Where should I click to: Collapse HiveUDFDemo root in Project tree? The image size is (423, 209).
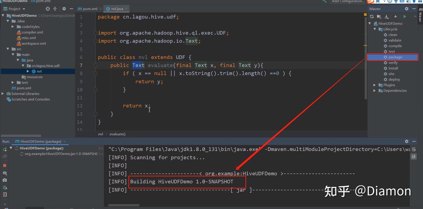click(3, 16)
